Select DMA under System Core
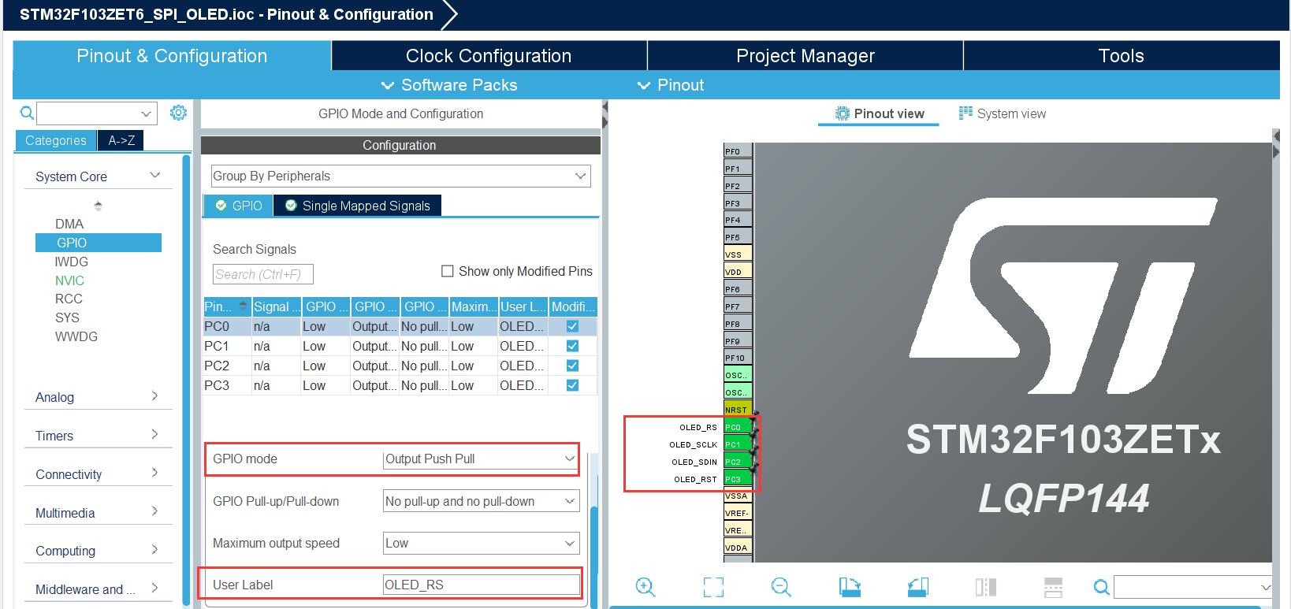The width and height of the screenshot is (1291, 609). tap(69, 224)
